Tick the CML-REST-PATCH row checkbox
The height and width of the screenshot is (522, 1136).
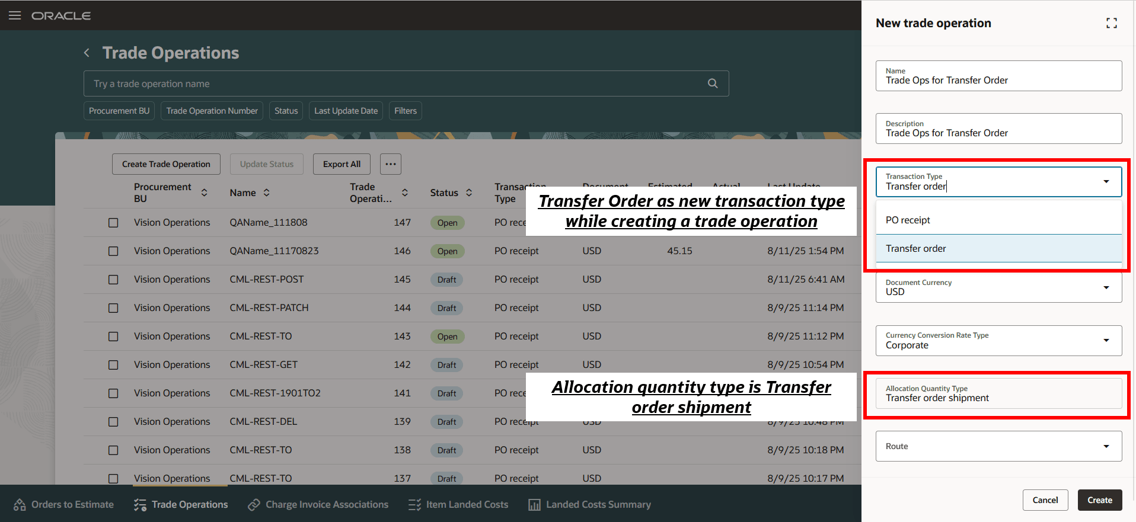(x=113, y=308)
